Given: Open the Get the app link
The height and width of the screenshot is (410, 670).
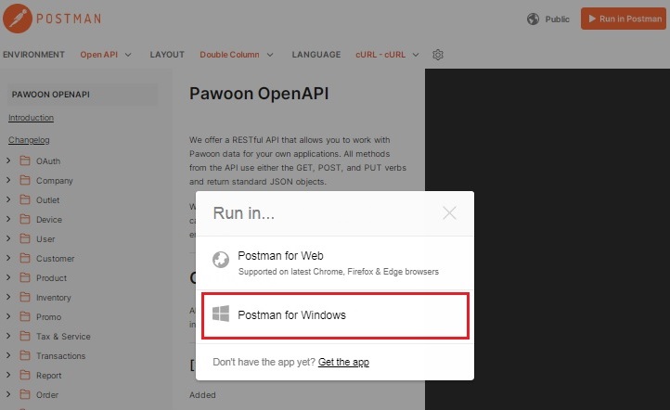Looking at the screenshot, I should tap(343, 362).
